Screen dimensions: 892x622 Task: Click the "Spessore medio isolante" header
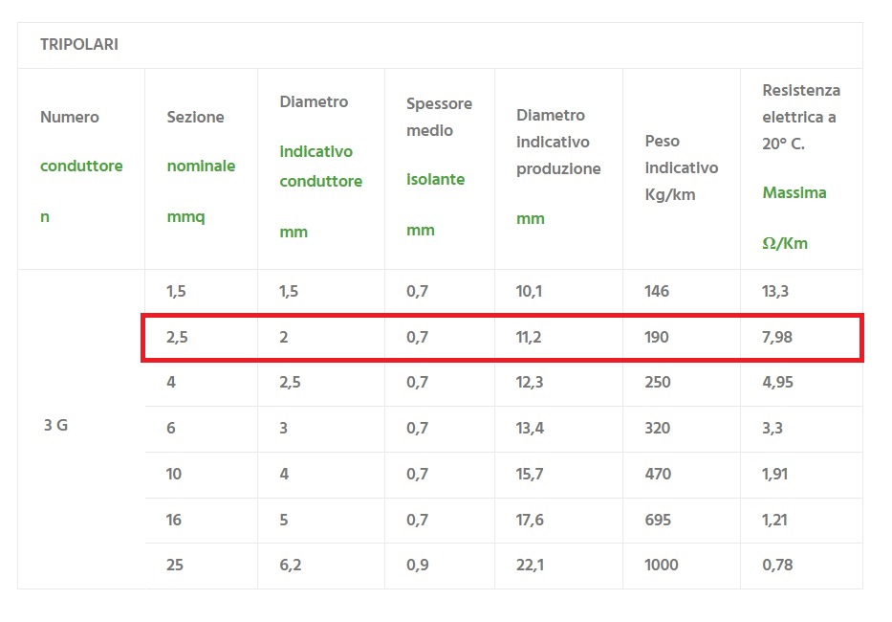(x=439, y=167)
